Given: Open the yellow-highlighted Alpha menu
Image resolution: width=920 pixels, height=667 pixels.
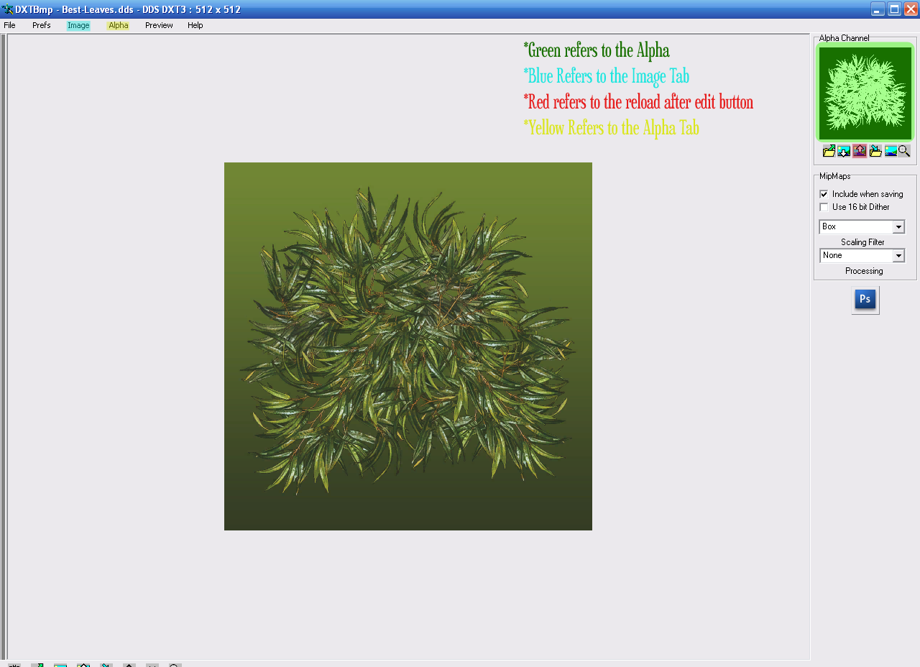Looking at the screenshot, I should [x=118, y=25].
